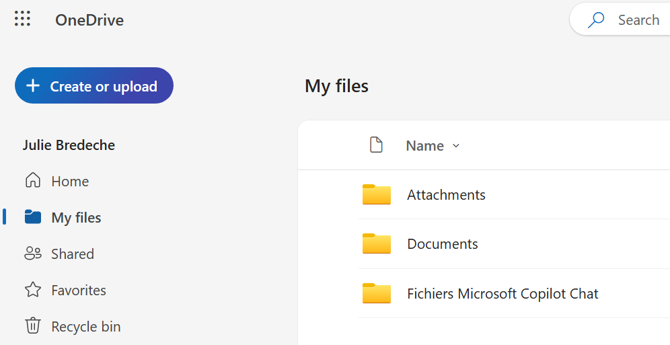This screenshot has width=670, height=345.
Task: Click the Shared people icon
Action: 32,254
